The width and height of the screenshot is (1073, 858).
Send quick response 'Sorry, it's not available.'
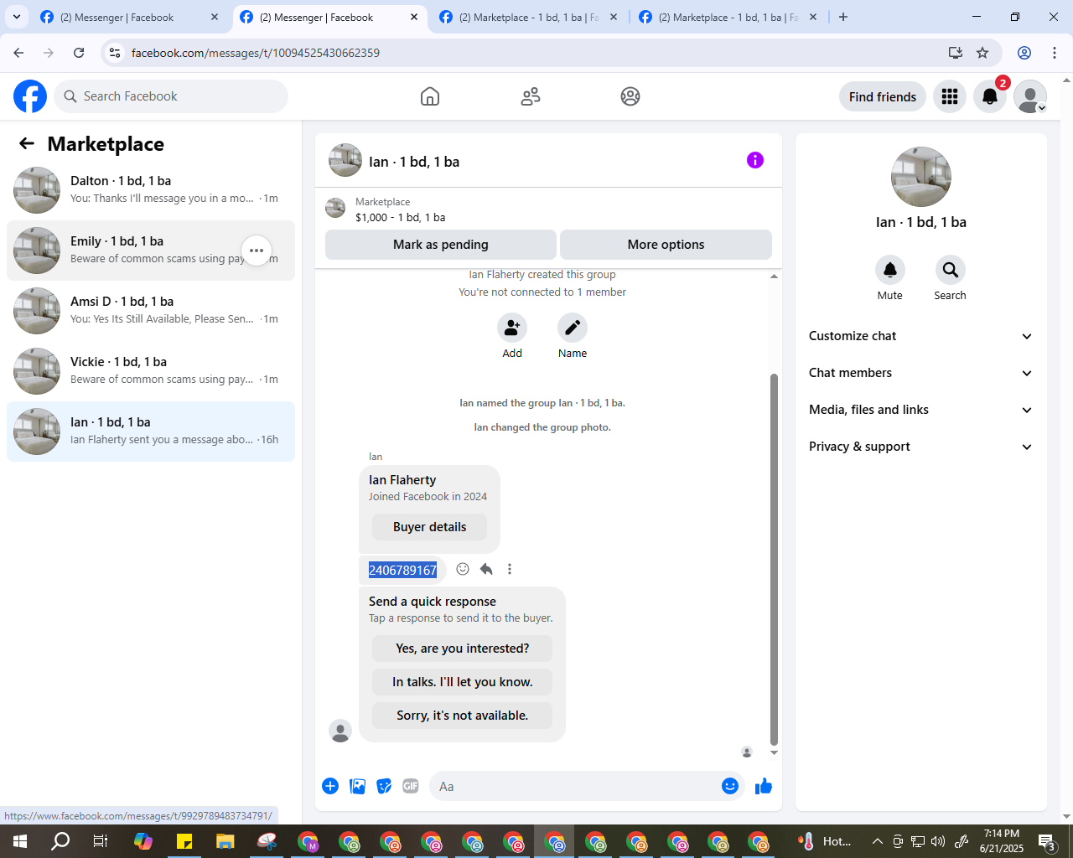463,716
